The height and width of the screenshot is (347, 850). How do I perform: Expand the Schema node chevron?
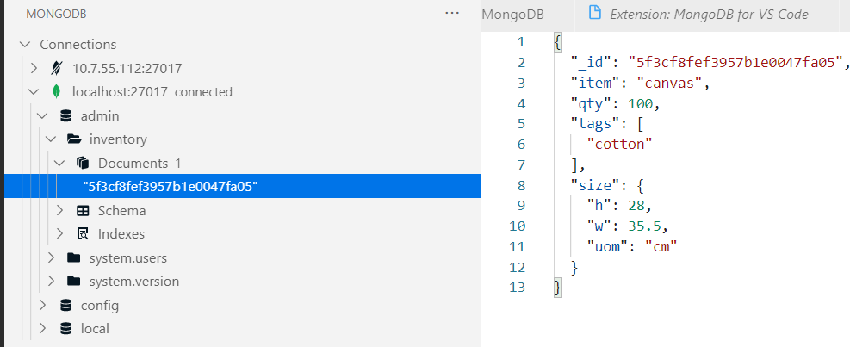59,210
